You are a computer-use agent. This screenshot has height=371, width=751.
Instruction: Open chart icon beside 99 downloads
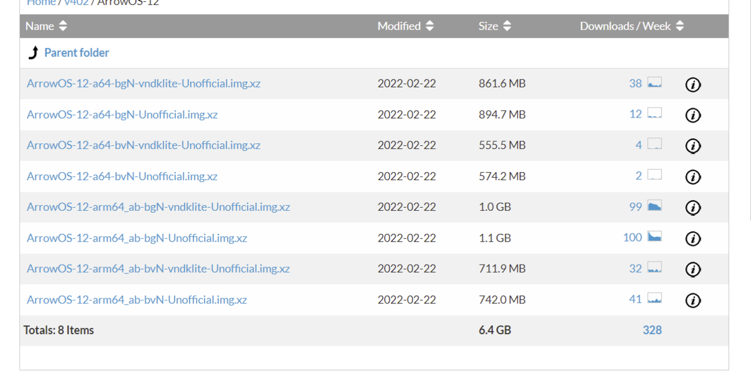pyautogui.click(x=655, y=206)
